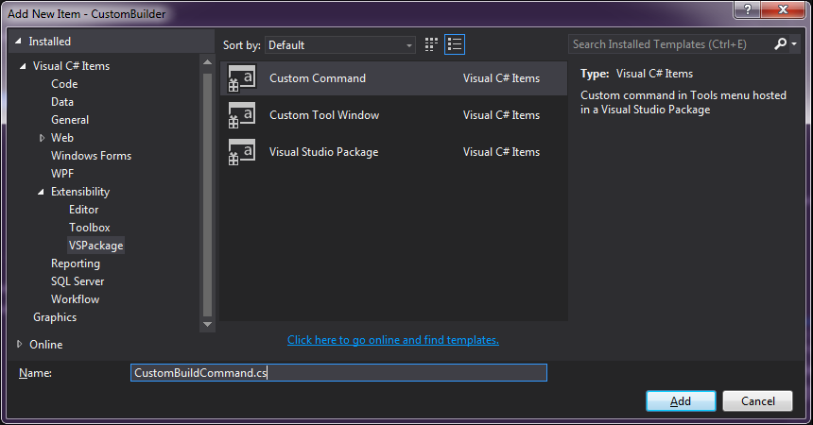Select the SQL Server category
Image resolution: width=813 pixels, height=425 pixels.
tap(78, 281)
